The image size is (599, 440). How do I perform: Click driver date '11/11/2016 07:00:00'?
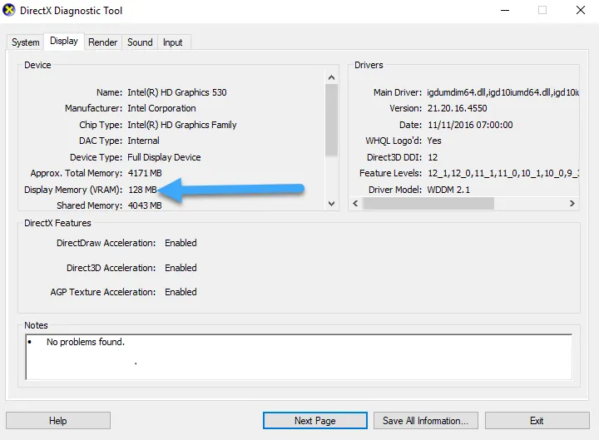(470, 125)
